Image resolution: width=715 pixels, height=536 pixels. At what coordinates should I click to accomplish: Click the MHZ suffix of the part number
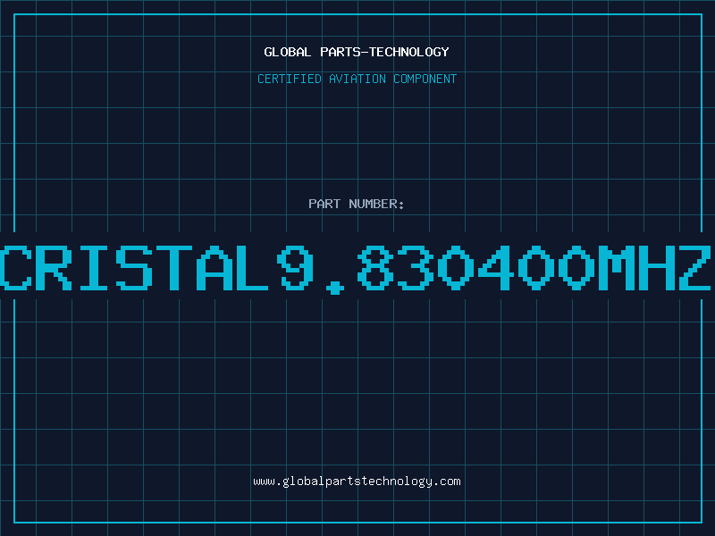click(x=655, y=268)
